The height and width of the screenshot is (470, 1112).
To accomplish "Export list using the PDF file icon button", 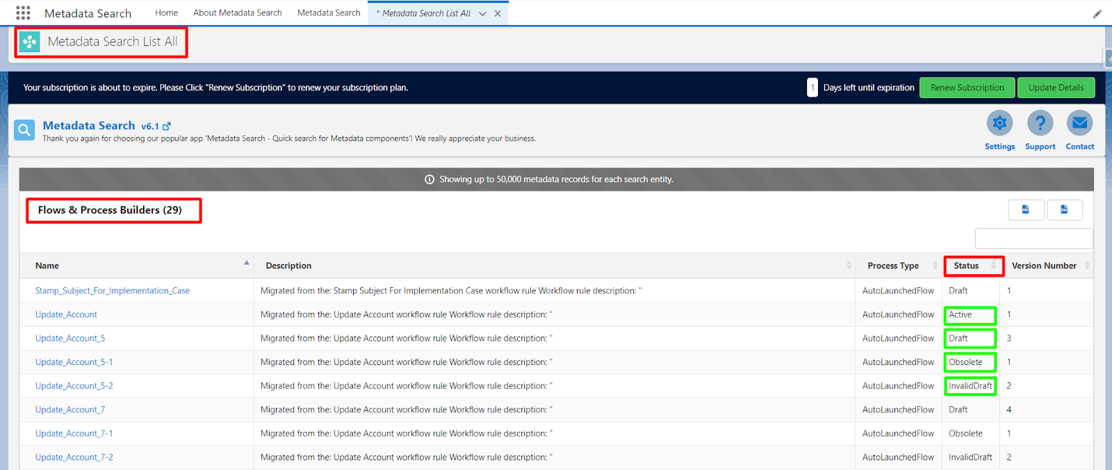I will click(x=1026, y=210).
